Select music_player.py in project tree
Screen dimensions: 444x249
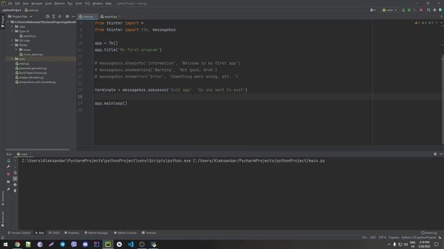(x=31, y=54)
